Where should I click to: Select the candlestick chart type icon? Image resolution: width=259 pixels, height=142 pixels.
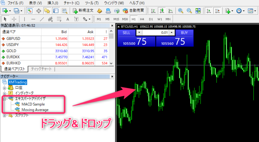click(x=162, y=11)
